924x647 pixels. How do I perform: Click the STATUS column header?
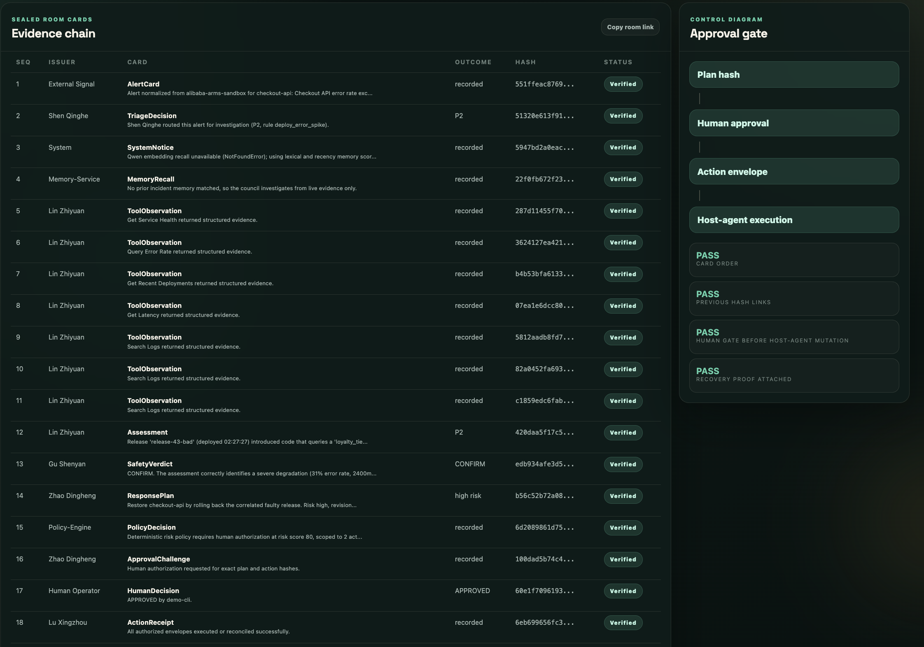pyautogui.click(x=618, y=62)
